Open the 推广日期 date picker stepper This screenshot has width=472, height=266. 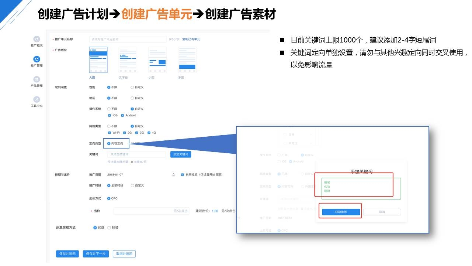click(x=173, y=175)
